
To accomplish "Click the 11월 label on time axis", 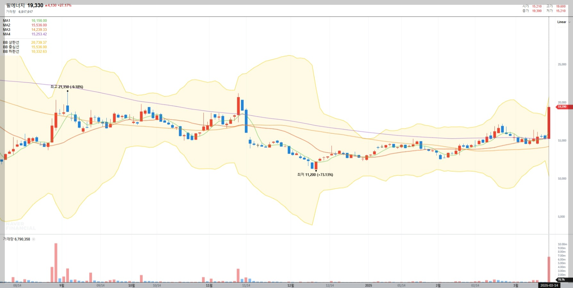I will tap(209, 285).
